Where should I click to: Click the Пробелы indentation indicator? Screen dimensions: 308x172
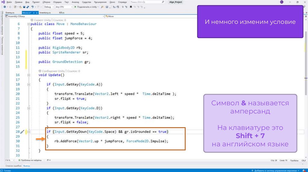294,160
